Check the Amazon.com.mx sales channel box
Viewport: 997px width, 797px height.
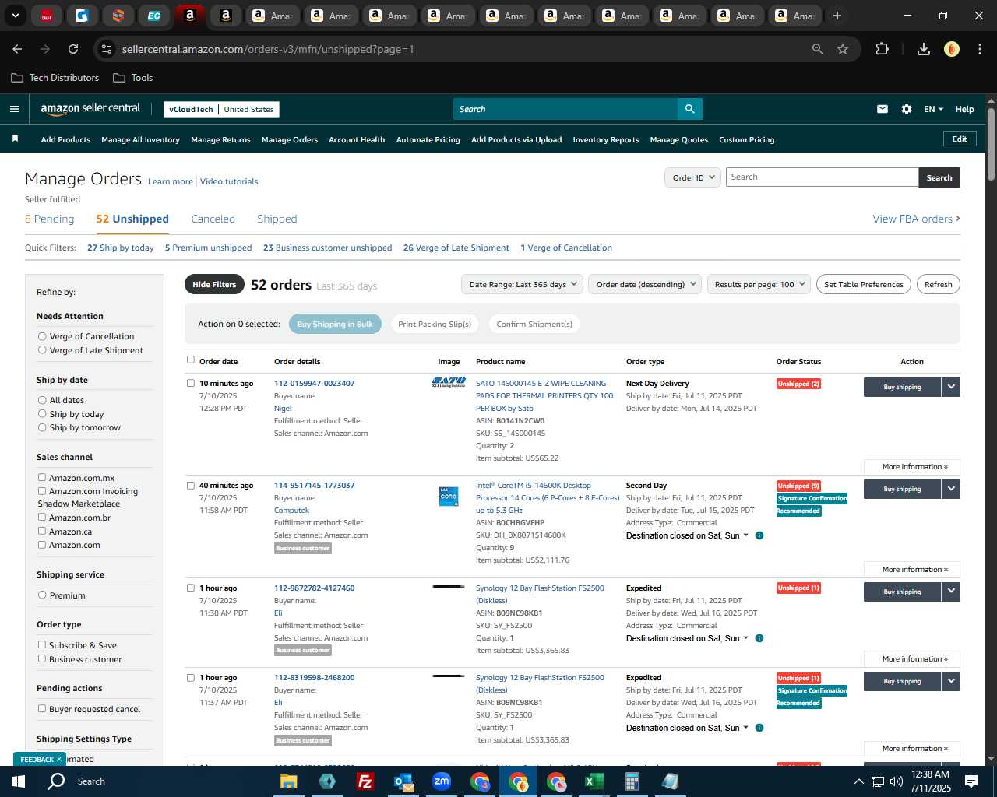click(x=42, y=478)
